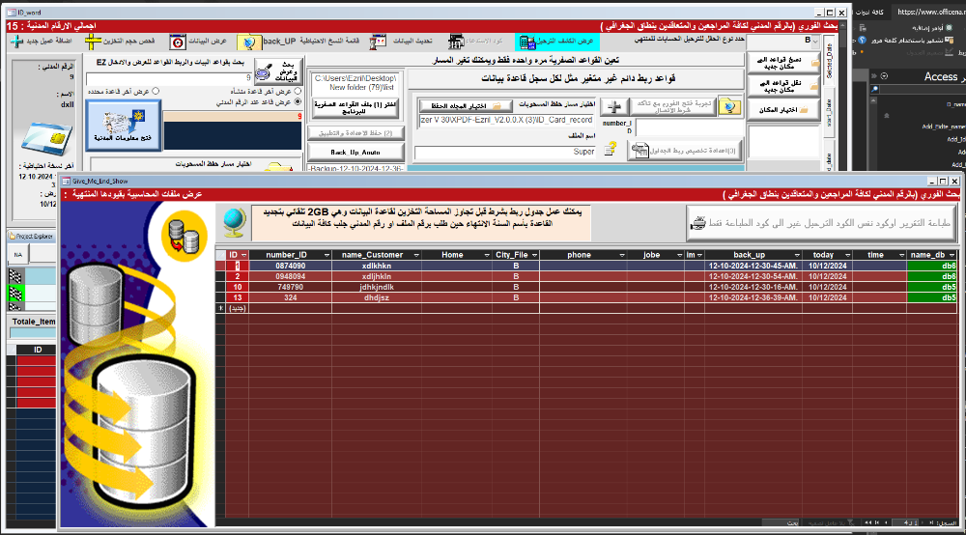Viewport: 966px width, 535px height.
Task: Click 'Copy databases to new location' button
Action: (x=783, y=63)
